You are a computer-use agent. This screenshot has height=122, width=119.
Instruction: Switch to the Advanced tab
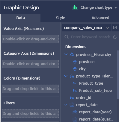click(100, 18)
